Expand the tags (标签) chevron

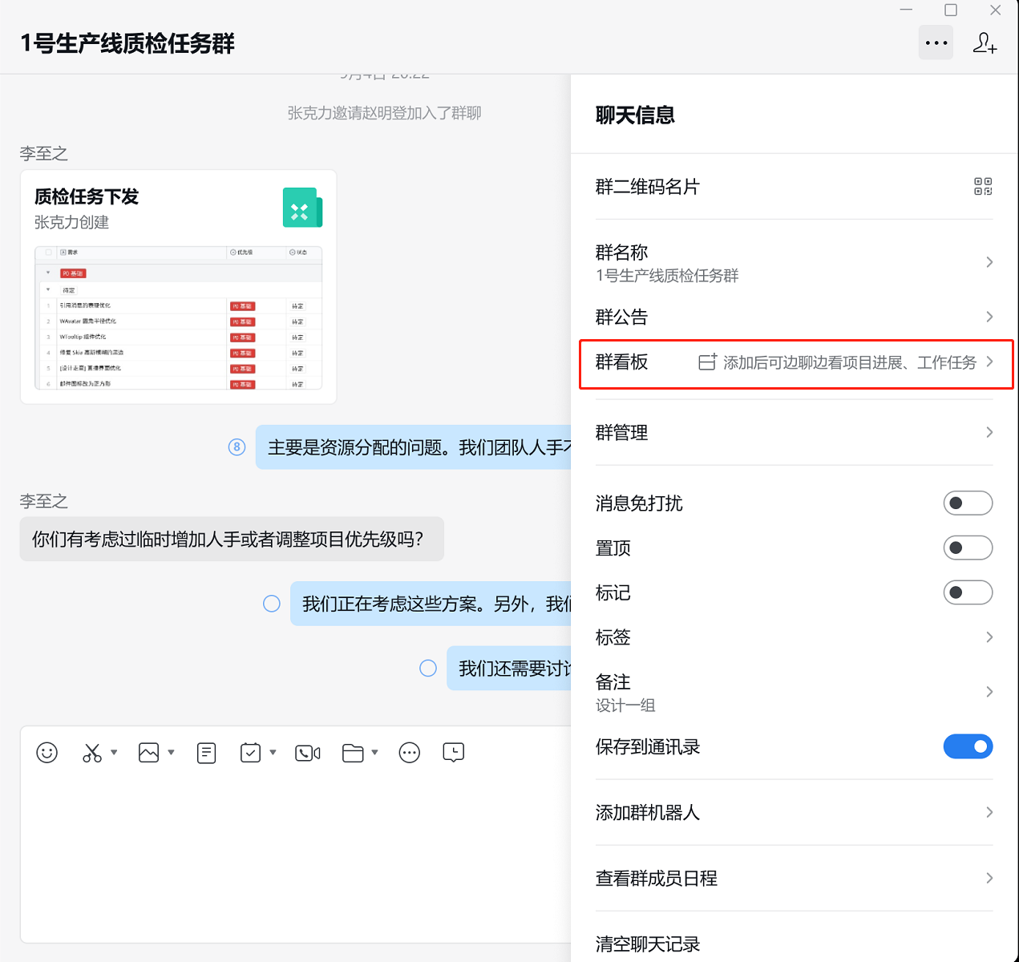(x=989, y=637)
